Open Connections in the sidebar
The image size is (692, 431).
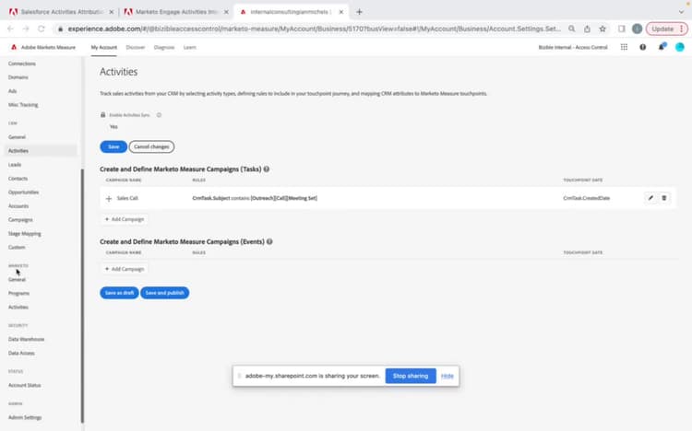tap(22, 64)
